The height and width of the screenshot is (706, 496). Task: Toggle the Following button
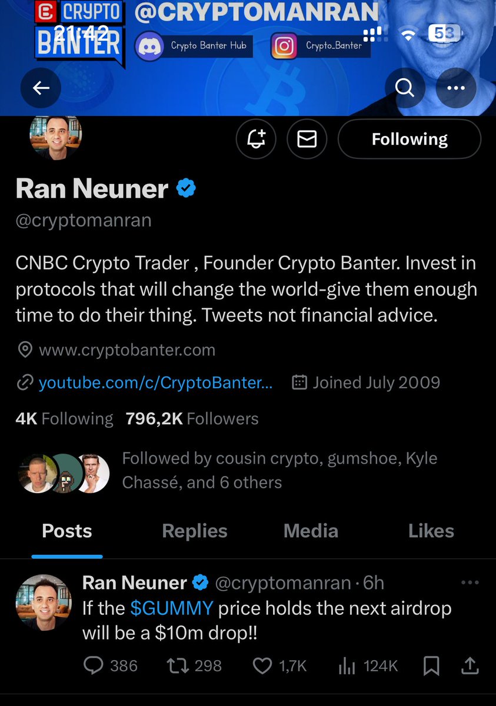click(410, 139)
